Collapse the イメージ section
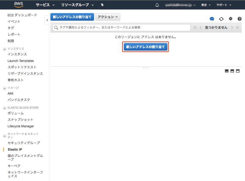The height and width of the screenshot is (181, 245). (x=5, y=88)
